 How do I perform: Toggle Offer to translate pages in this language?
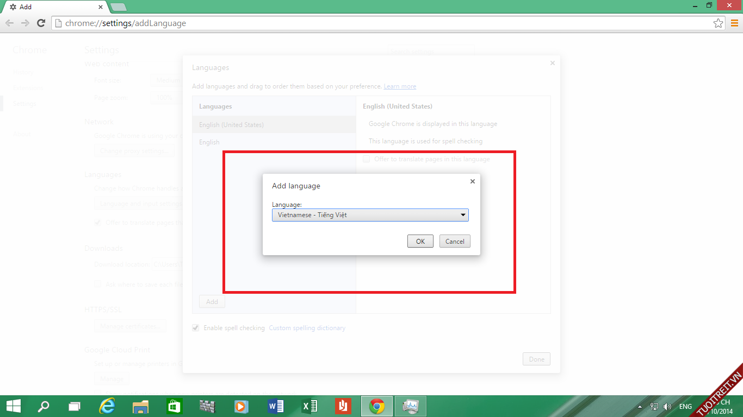(x=367, y=159)
